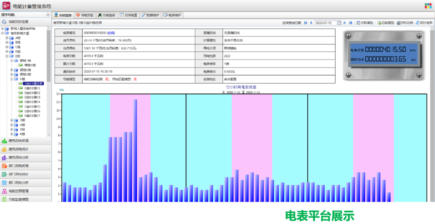
Task: Switch to the 日用电量 tab
Action: pyautogui.click(x=128, y=15)
